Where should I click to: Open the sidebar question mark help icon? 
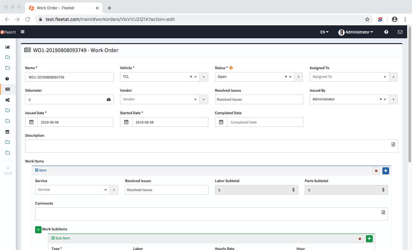(7, 79)
